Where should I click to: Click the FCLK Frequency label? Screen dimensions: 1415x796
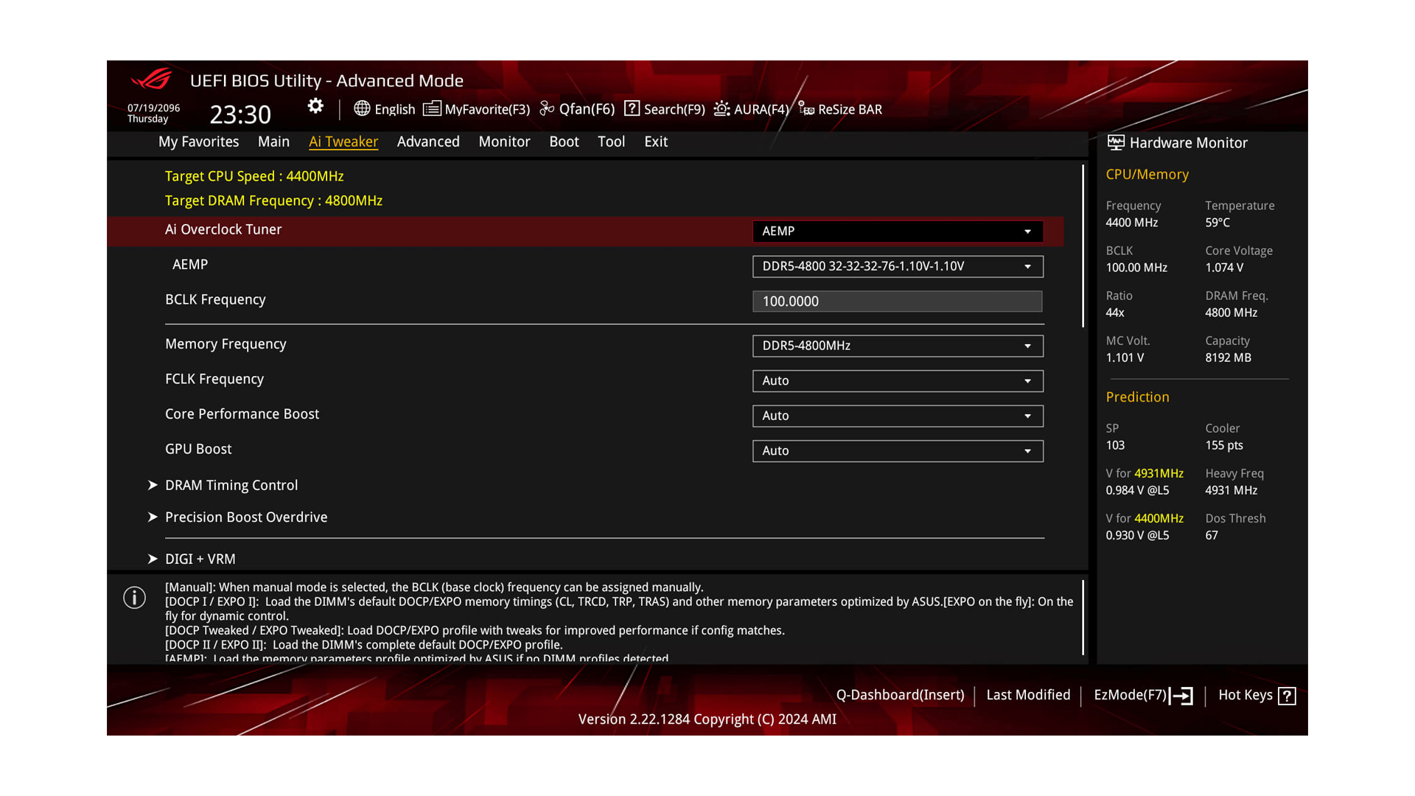pyautogui.click(x=214, y=379)
